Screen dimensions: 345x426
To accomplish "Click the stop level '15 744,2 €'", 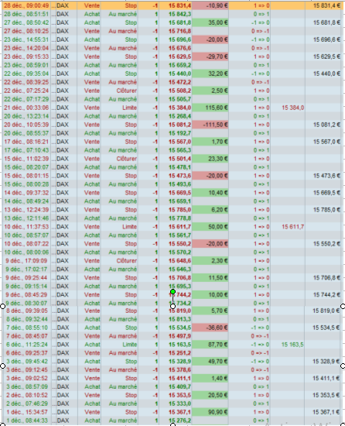I will [326, 295].
